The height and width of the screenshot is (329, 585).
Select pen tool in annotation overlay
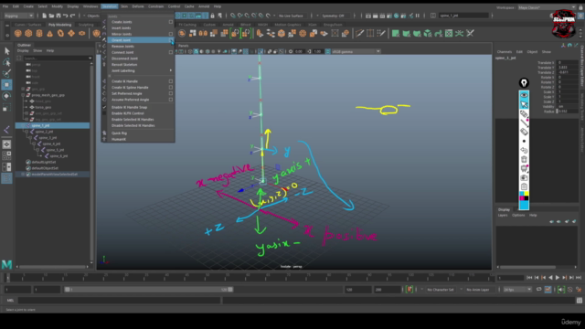524,113
